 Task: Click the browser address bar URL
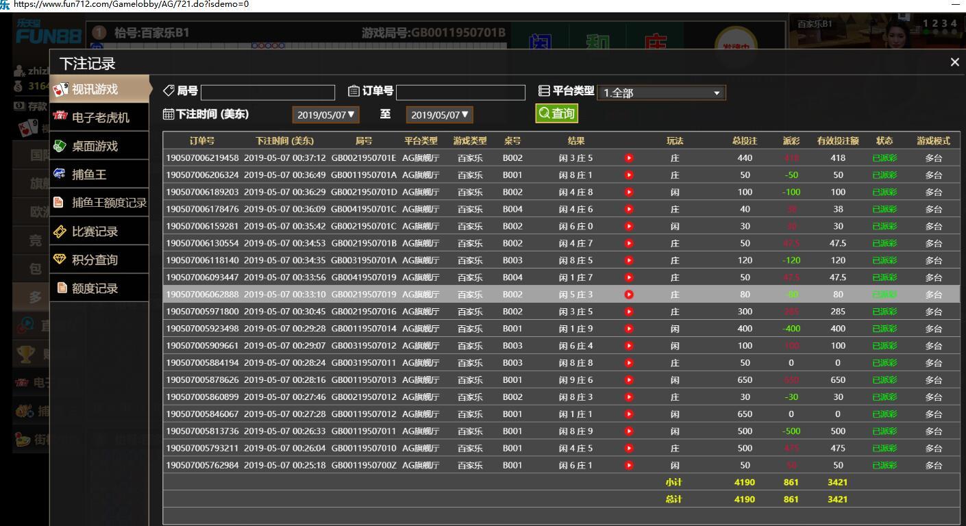click(x=131, y=4)
